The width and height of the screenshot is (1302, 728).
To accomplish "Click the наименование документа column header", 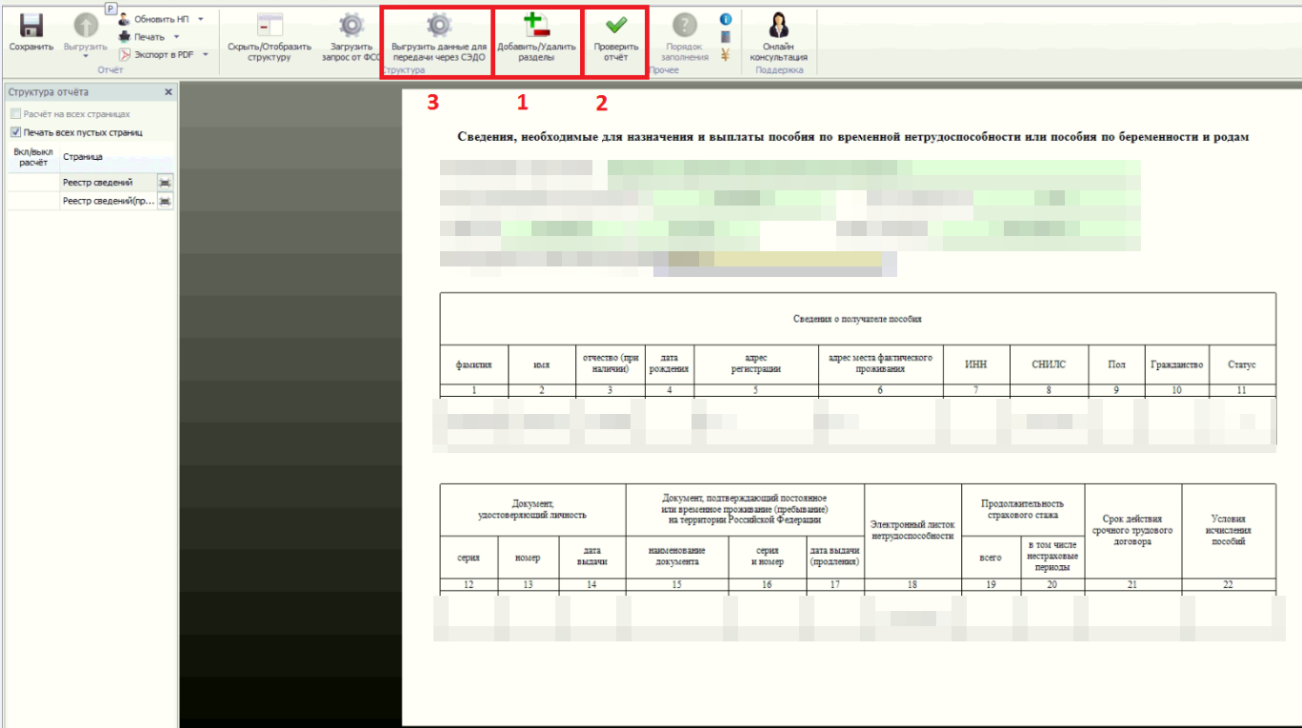I will (676, 557).
